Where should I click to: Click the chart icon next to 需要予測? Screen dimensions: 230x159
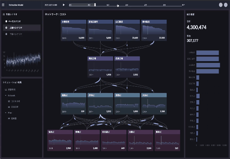point(6,90)
